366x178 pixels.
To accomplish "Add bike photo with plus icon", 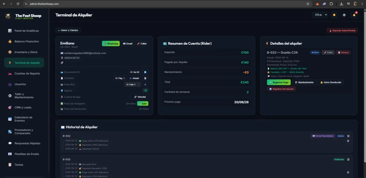I will [x=145, y=84].
